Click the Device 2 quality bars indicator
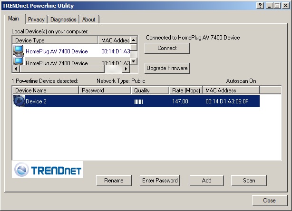 pos(138,101)
